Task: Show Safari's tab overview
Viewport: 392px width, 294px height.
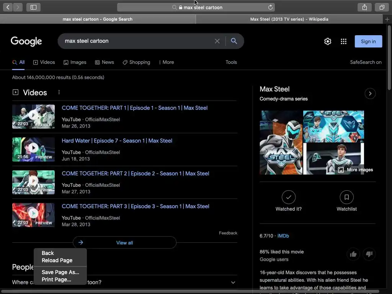Action: pos(382,7)
